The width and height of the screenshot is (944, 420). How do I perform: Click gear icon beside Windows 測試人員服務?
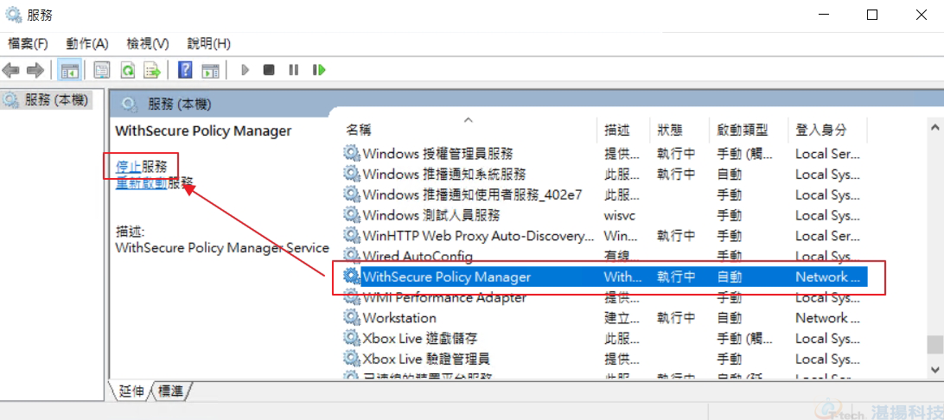tap(351, 215)
